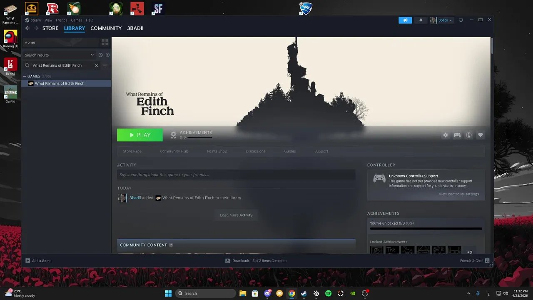Open Friends & Chat

[475, 261]
